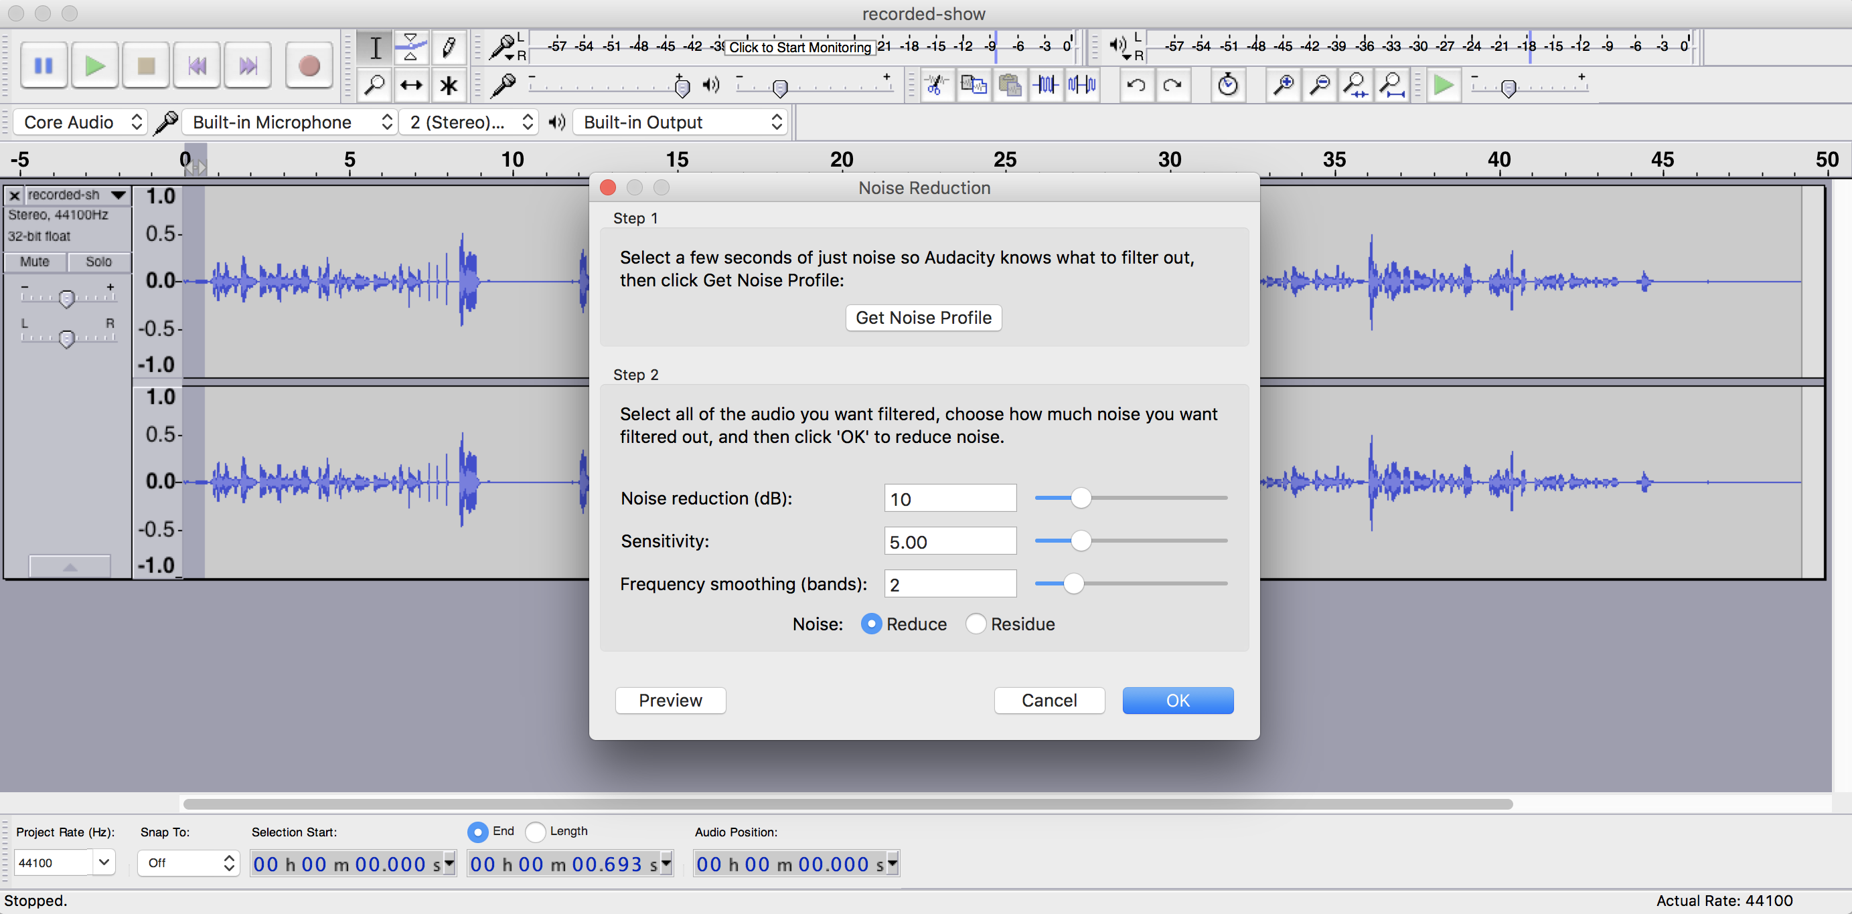Click the Sensitivity slider
This screenshot has height=914, width=1852.
click(x=1131, y=541)
